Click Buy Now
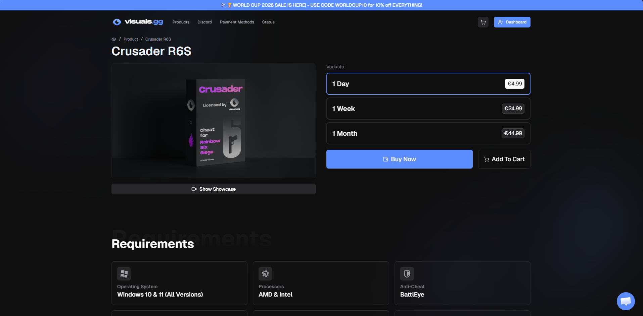 399,159
